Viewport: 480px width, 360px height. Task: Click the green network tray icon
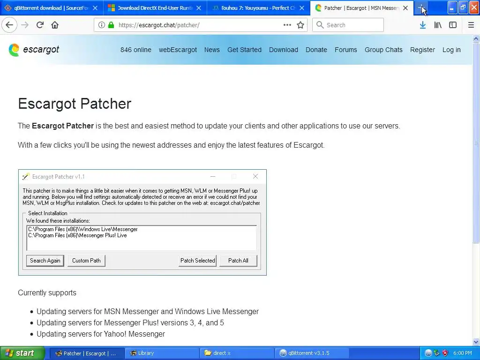436,353
